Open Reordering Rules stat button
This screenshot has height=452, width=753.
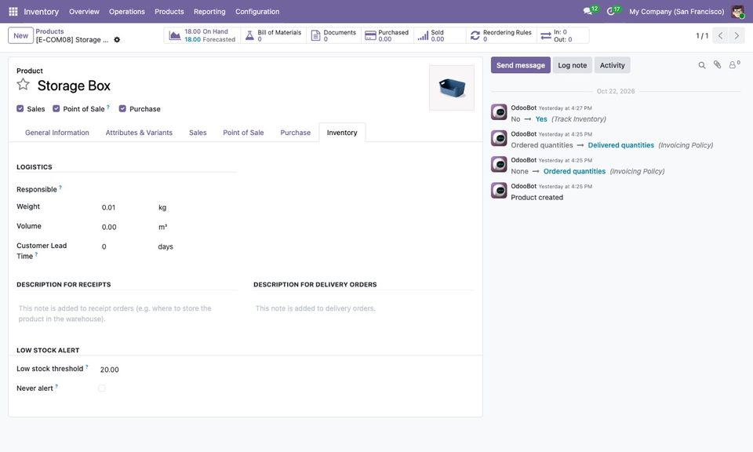tap(501, 35)
